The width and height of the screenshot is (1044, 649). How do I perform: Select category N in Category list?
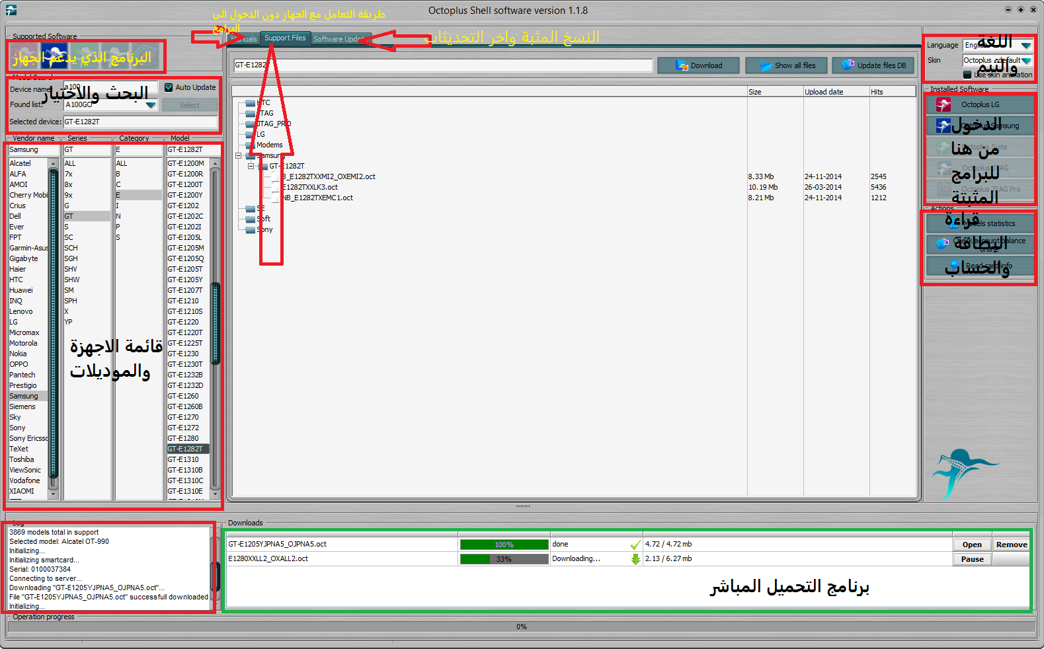point(118,216)
